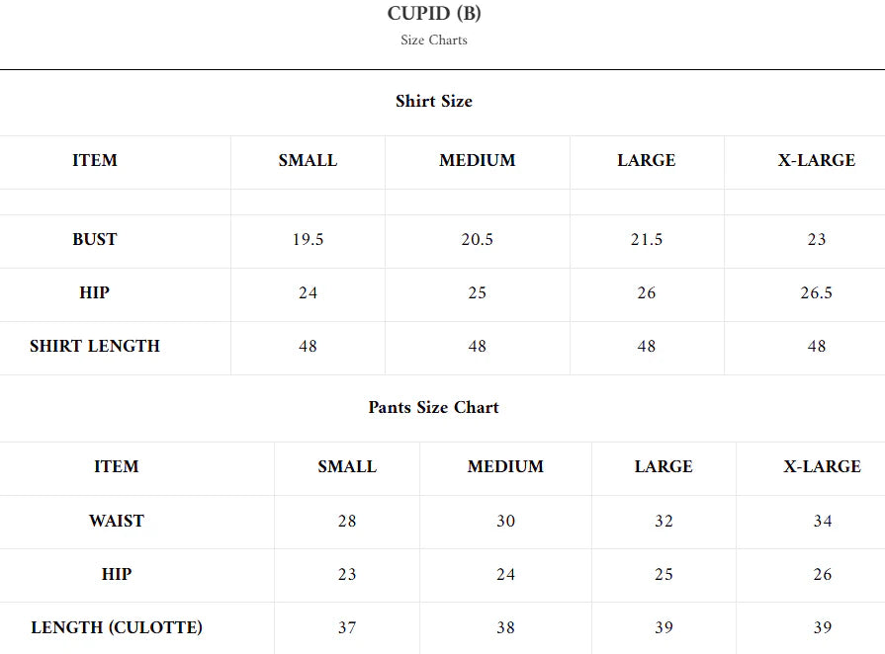Click the CUPID (B) title
The height and width of the screenshot is (654, 885).
click(x=434, y=14)
